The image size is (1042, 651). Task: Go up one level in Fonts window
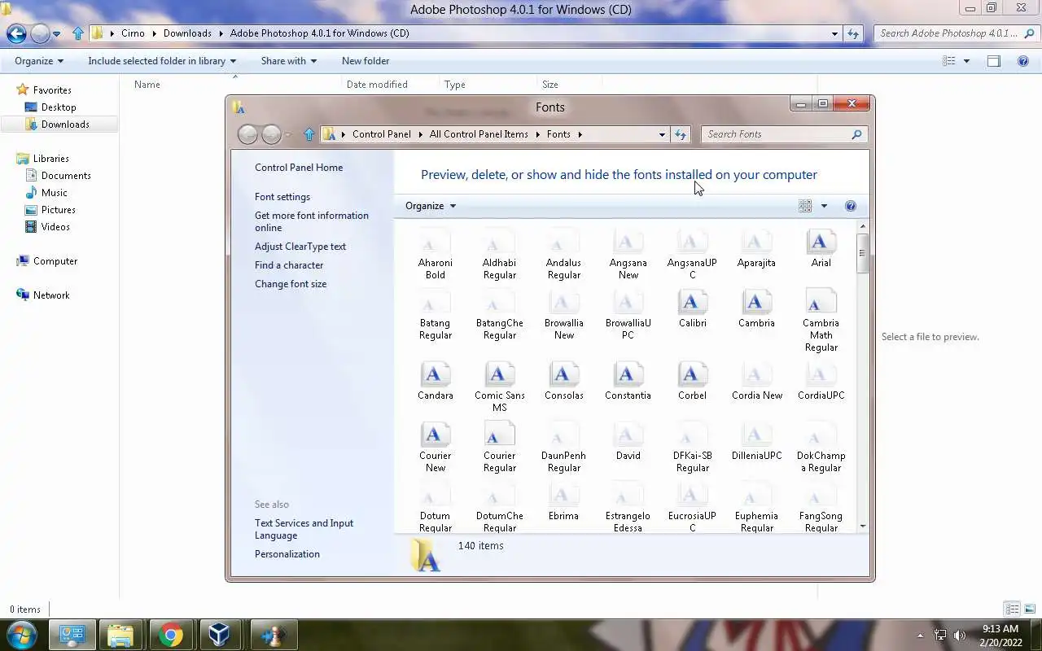[x=309, y=134]
